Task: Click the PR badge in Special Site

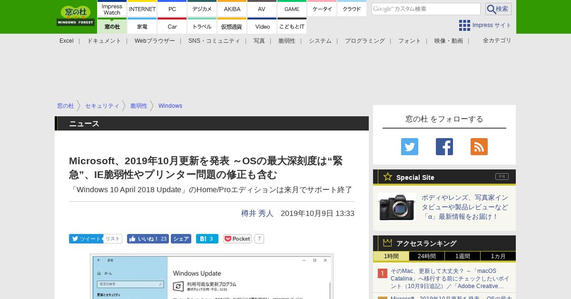Action: tap(502, 177)
